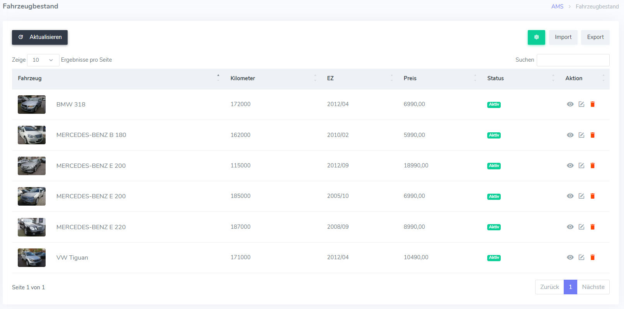Click the Aktiv badge for MERCEDES-BENZ B 180
The width and height of the screenshot is (624, 309).
[x=494, y=135]
